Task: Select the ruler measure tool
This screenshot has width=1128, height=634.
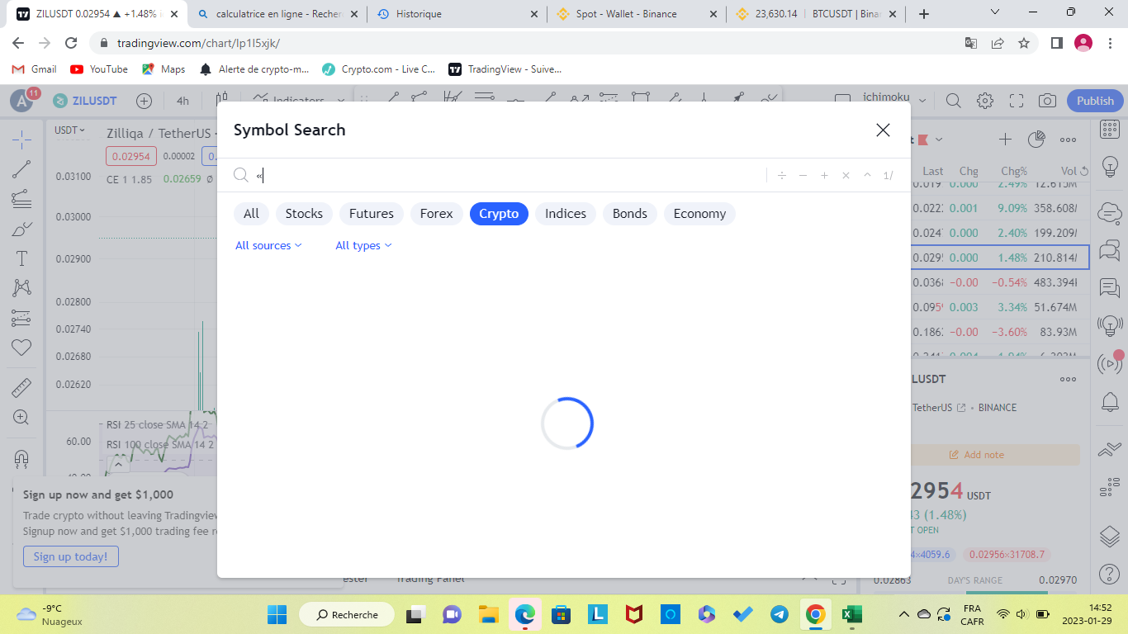Action: point(21,387)
